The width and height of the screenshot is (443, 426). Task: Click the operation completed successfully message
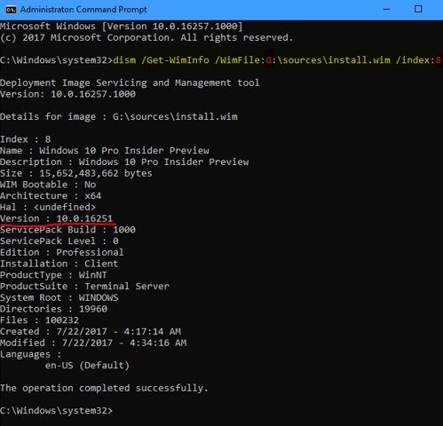pyautogui.click(x=104, y=388)
